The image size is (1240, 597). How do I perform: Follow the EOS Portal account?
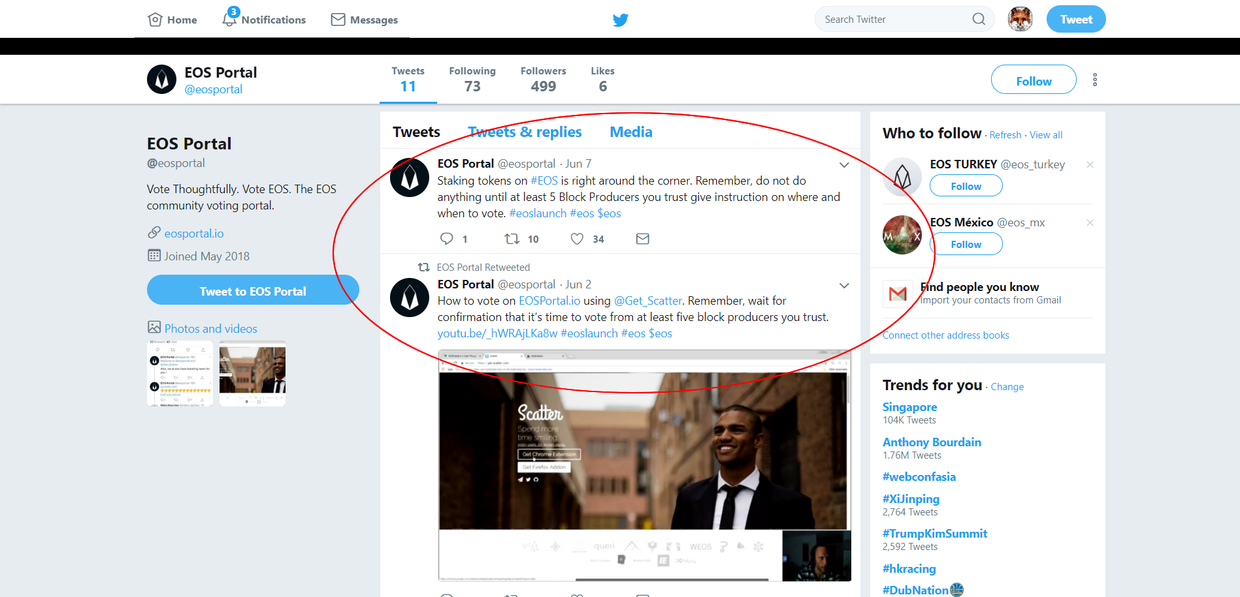[x=1034, y=80]
